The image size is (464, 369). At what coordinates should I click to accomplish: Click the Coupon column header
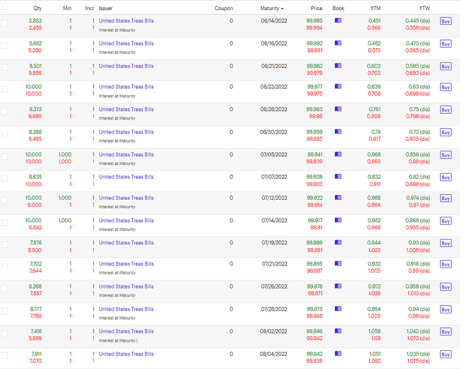tap(223, 8)
